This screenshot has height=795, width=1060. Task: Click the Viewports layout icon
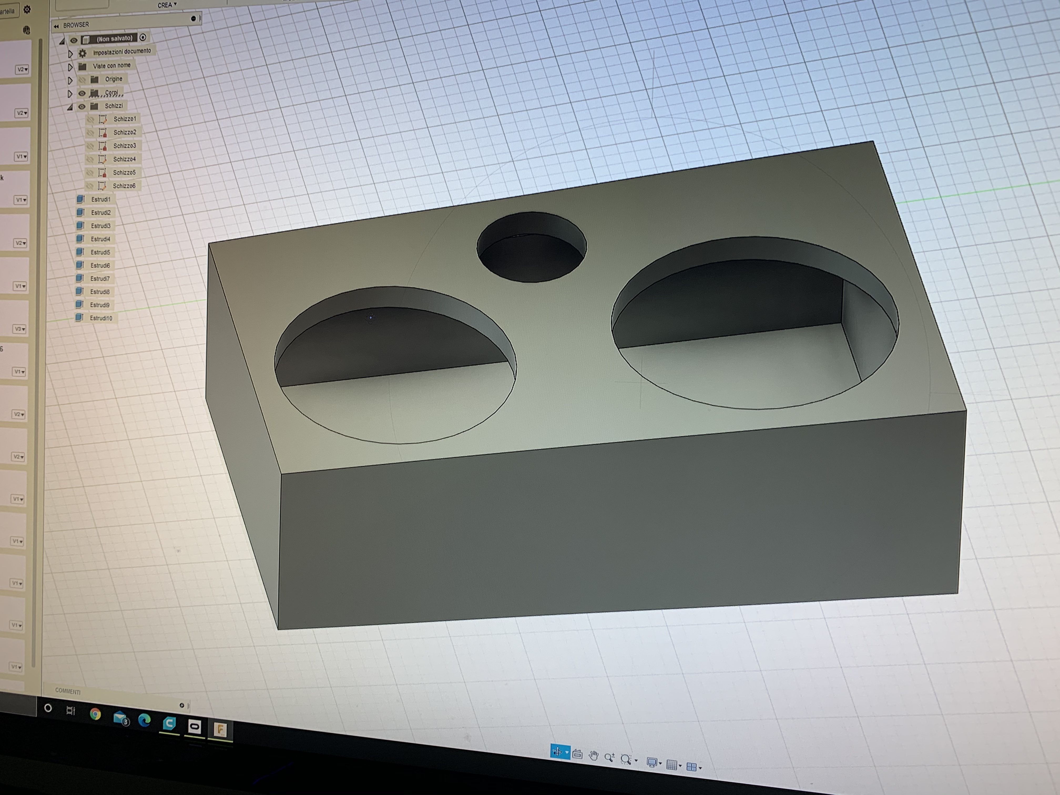691,767
